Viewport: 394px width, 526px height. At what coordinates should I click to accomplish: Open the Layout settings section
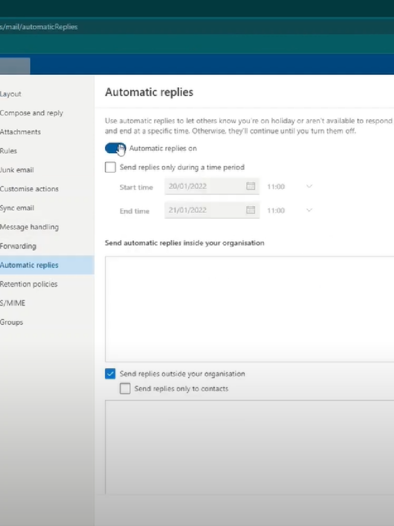tap(11, 94)
